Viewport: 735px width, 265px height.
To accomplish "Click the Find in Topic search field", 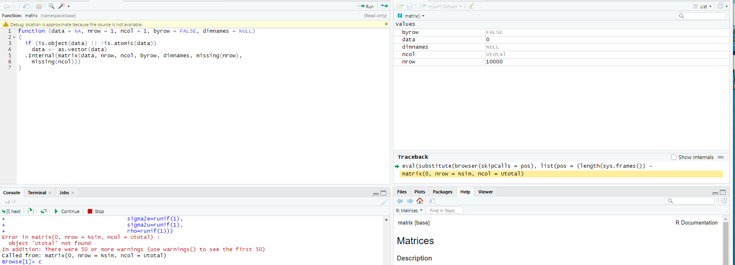I will (x=444, y=211).
